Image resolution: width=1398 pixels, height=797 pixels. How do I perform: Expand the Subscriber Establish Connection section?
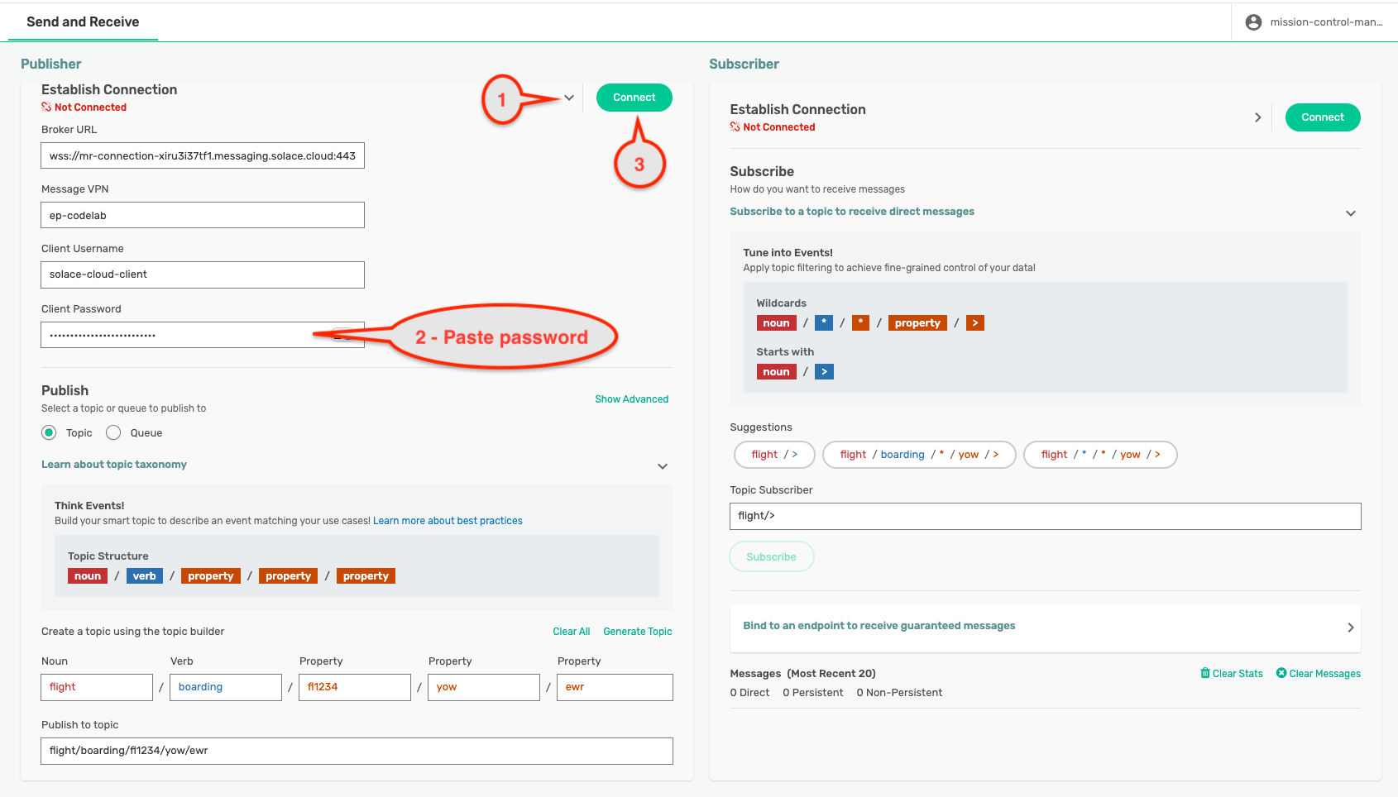tap(1257, 117)
